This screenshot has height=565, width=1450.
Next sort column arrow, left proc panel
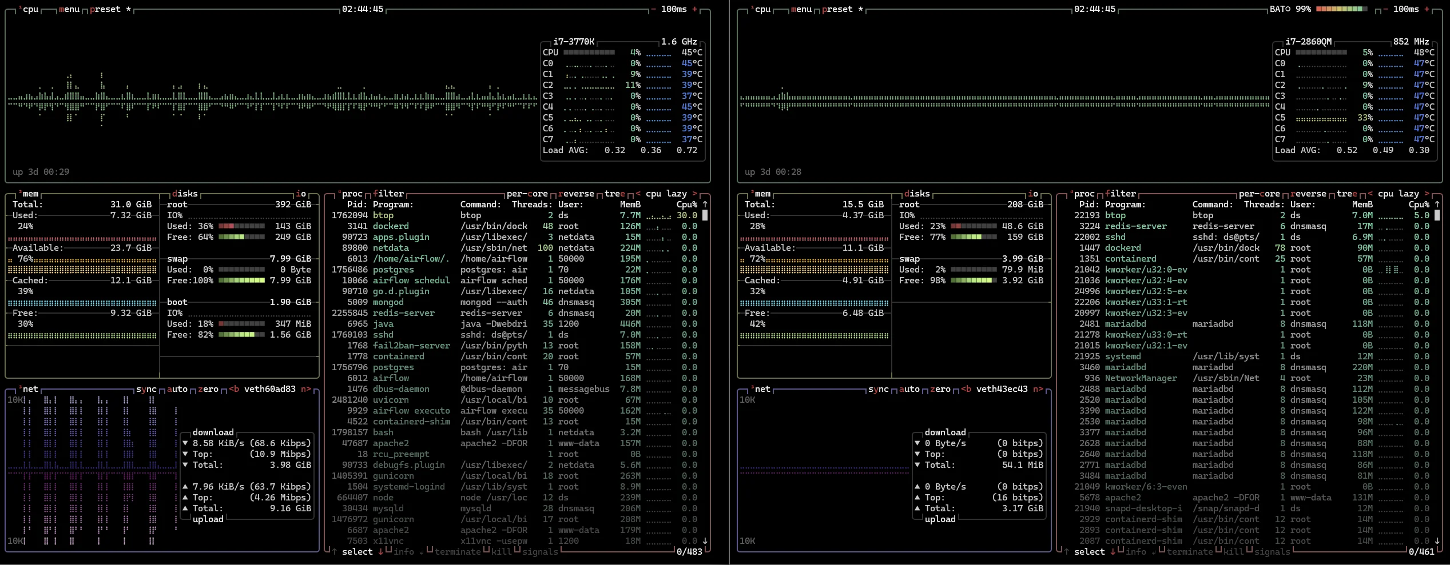(x=695, y=194)
